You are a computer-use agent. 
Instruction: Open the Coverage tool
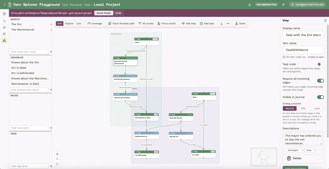click(95, 23)
